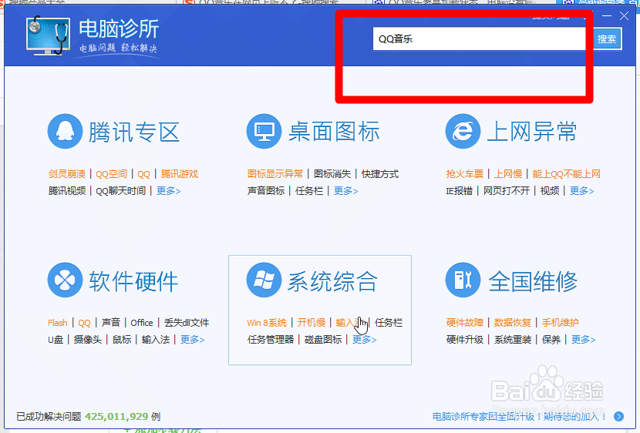Open the 抢火车票 link
Viewport: 640px width, 433px height.
[465, 174]
